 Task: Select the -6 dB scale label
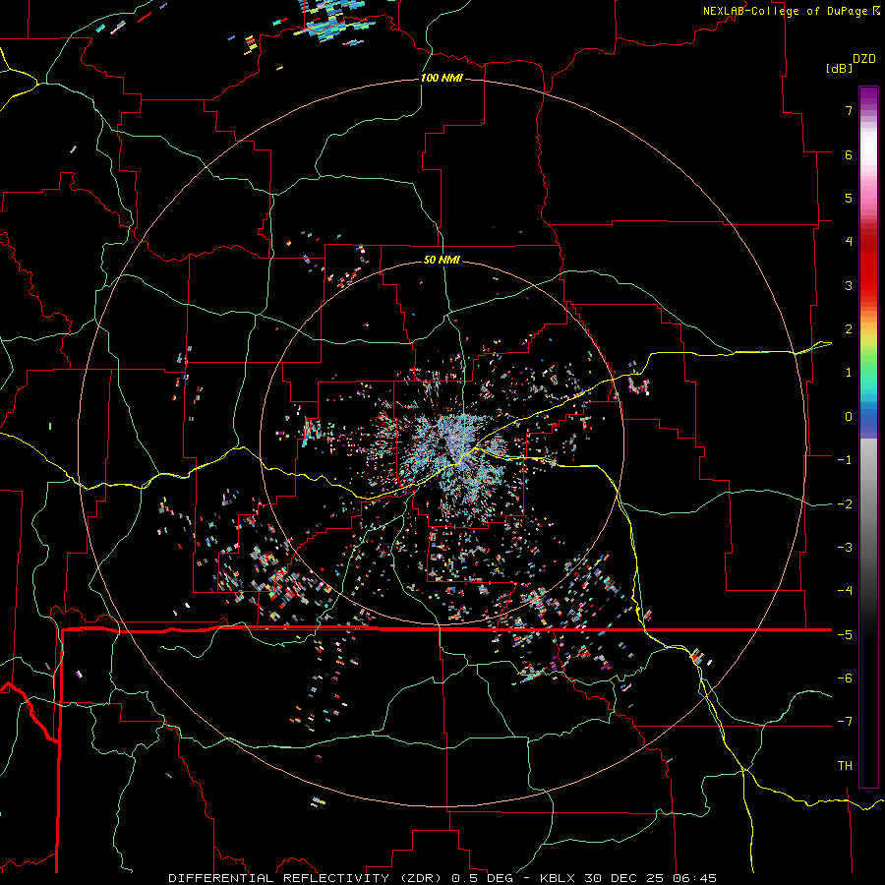(845, 678)
